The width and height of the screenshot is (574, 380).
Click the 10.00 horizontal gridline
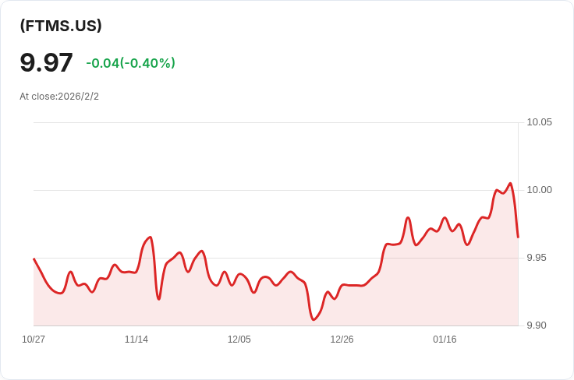pyautogui.click(x=234, y=190)
